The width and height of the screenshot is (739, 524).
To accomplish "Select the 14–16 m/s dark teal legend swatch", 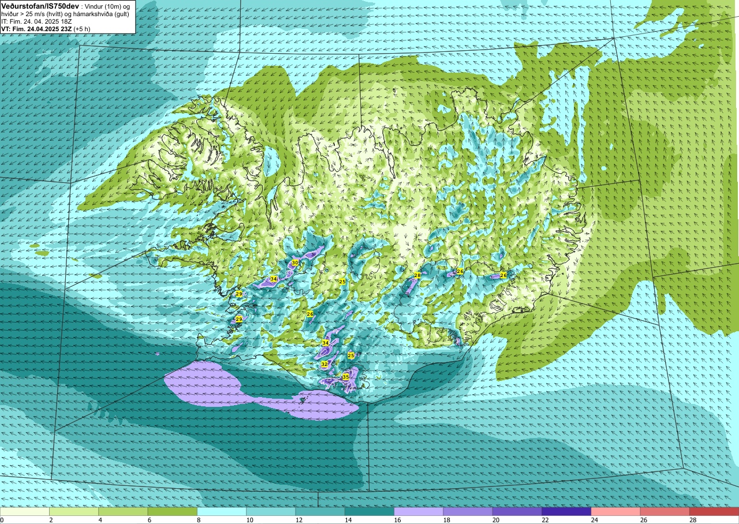I will (369, 511).
